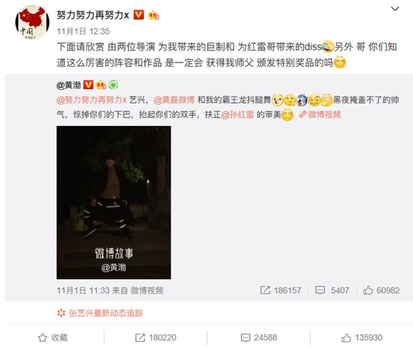Open the @黄渤 author name in repost
Image resolution: width=413 pixels, height=349 pixels.
coord(69,85)
